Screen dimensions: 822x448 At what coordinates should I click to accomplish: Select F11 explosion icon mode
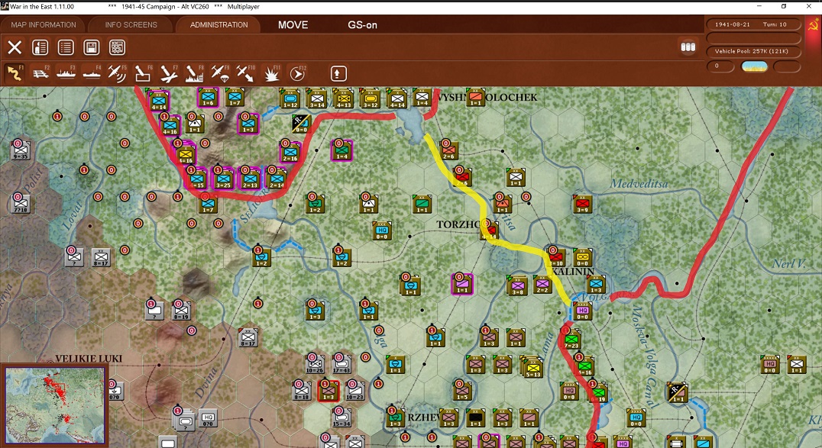(x=271, y=73)
